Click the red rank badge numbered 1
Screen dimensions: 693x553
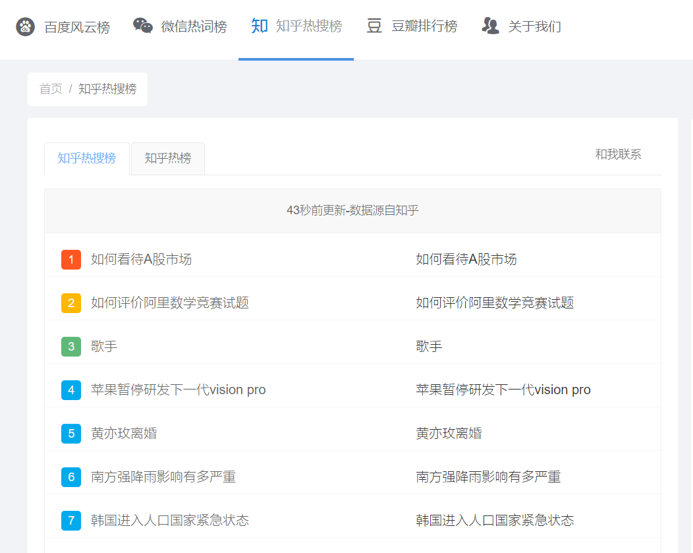pyautogui.click(x=70, y=260)
